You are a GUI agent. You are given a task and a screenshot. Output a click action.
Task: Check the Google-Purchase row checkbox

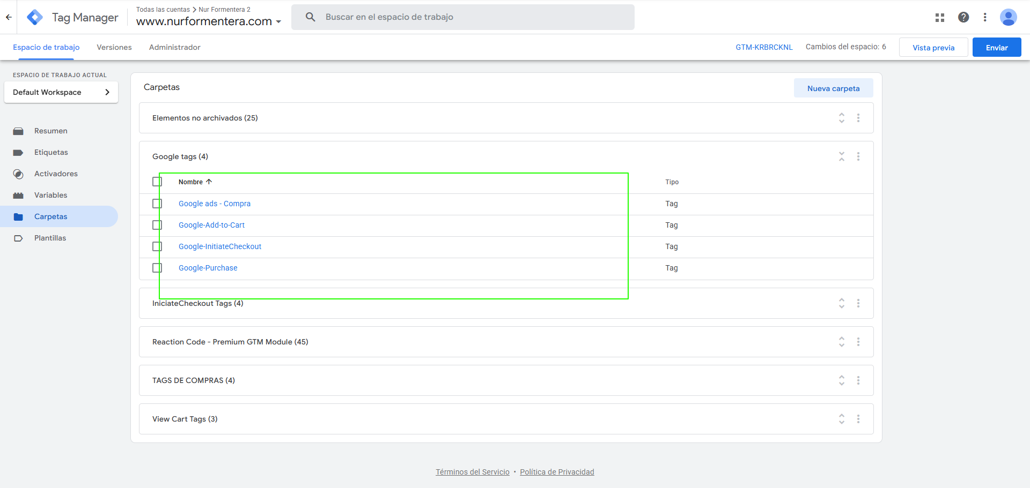coord(157,268)
